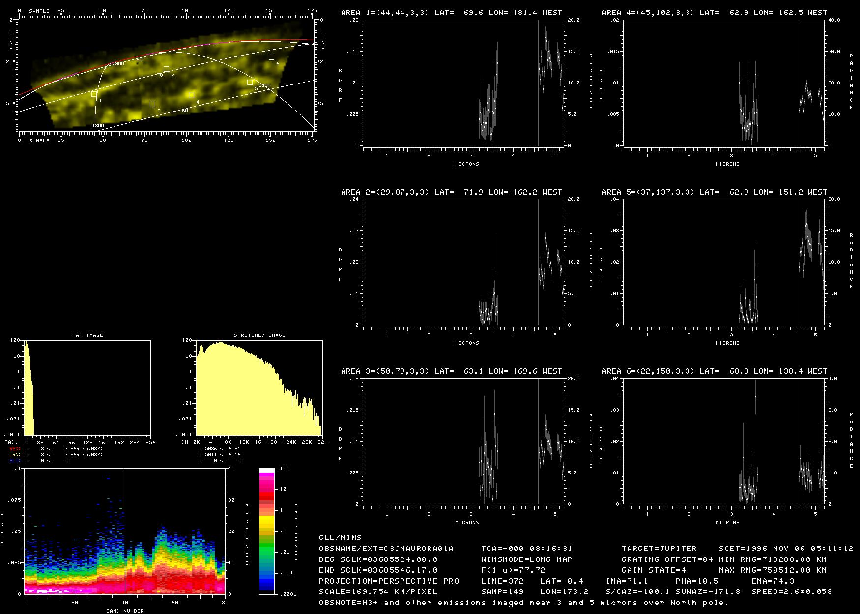Click the "GRATING OFFSET=04" text

coord(667,559)
